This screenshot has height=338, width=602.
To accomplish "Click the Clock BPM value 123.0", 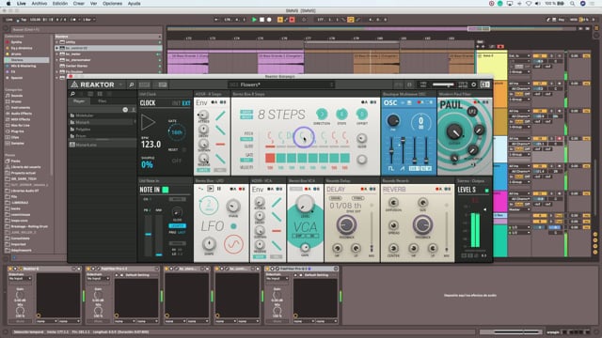I will (x=150, y=145).
